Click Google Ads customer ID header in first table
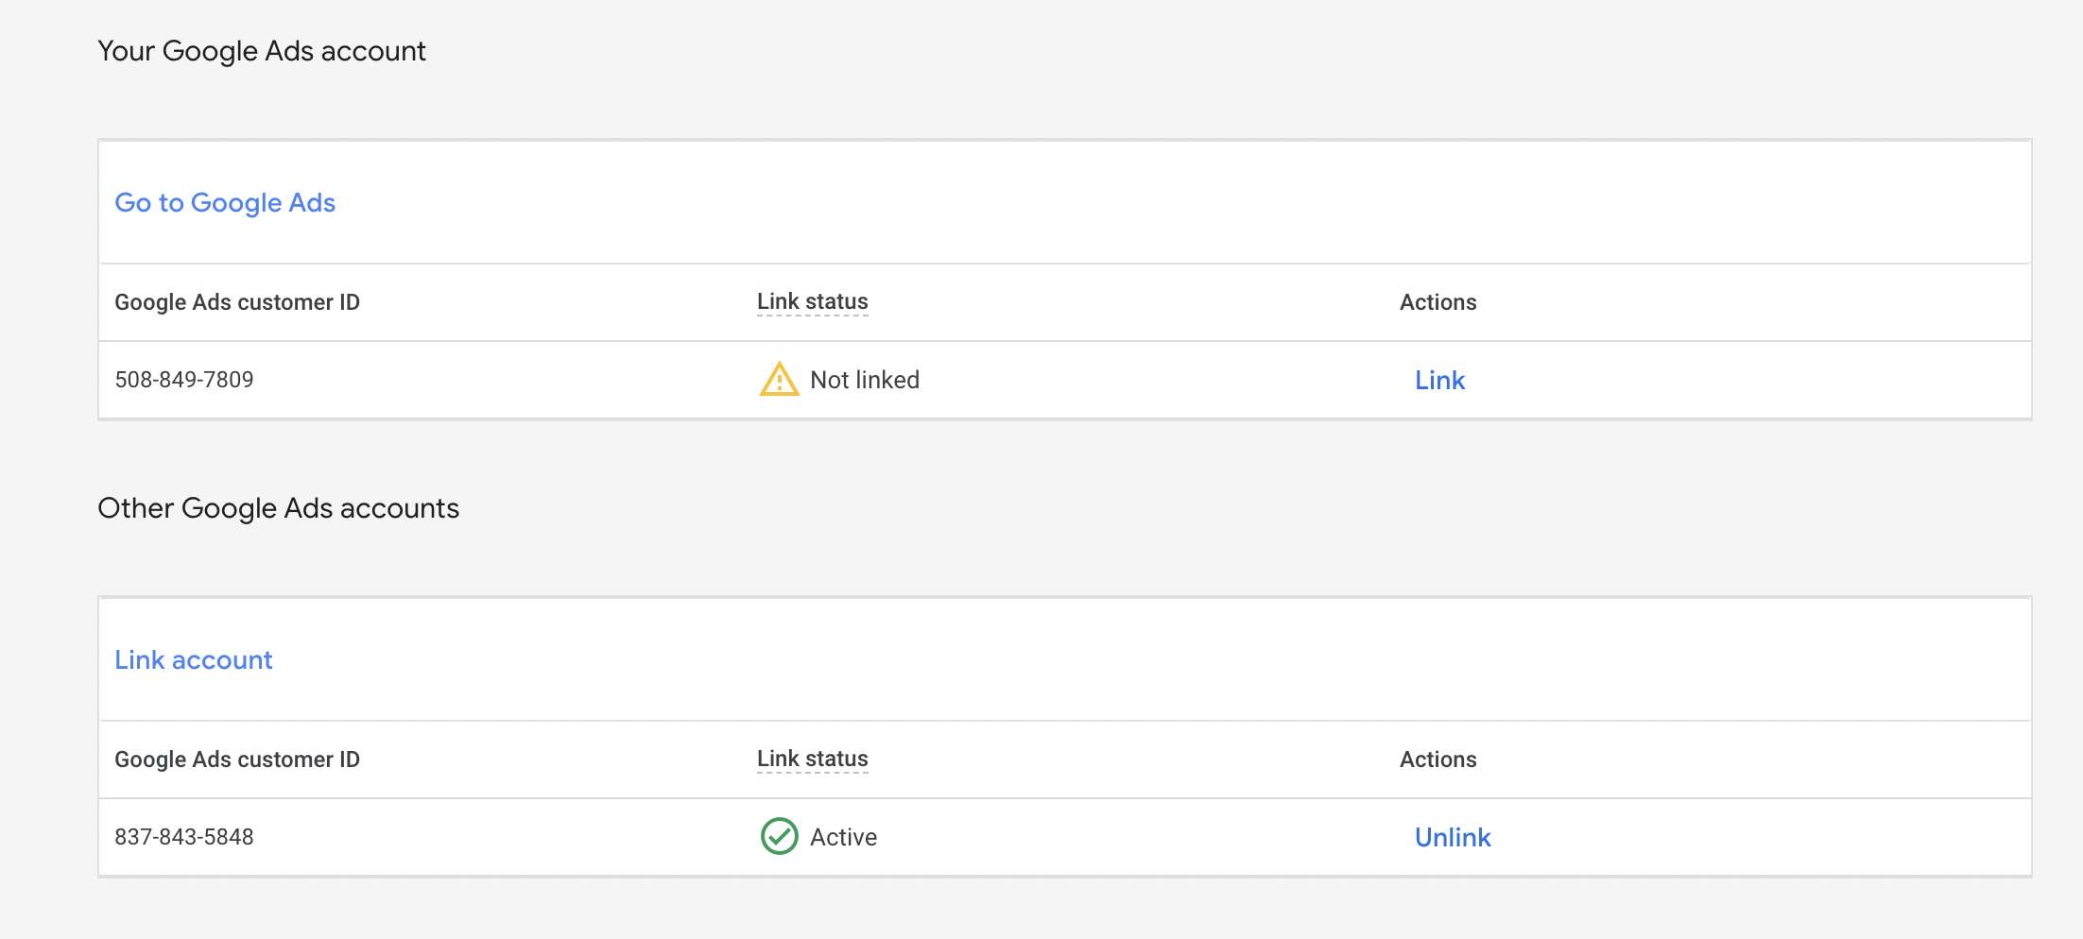The height and width of the screenshot is (939, 2083). pos(237,302)
